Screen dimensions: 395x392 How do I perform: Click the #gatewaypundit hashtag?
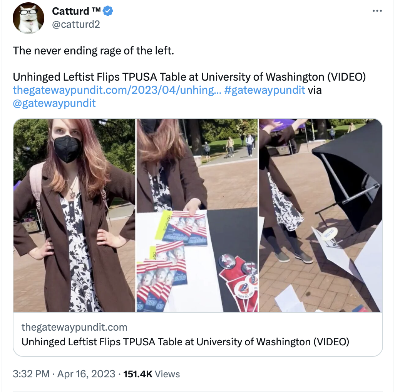tap(264, 90)
